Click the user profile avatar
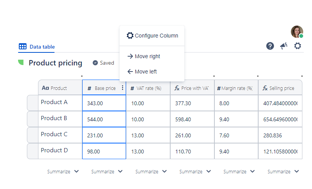Image resolution: width=312 pixels, height=189 pixels. tap(297, 32)
